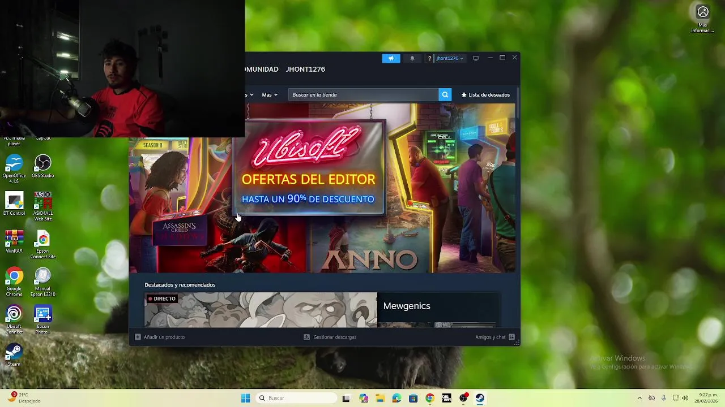
Task: Open Amigos y chat panel
Action: pyautogui.click(x=495, y=337)
